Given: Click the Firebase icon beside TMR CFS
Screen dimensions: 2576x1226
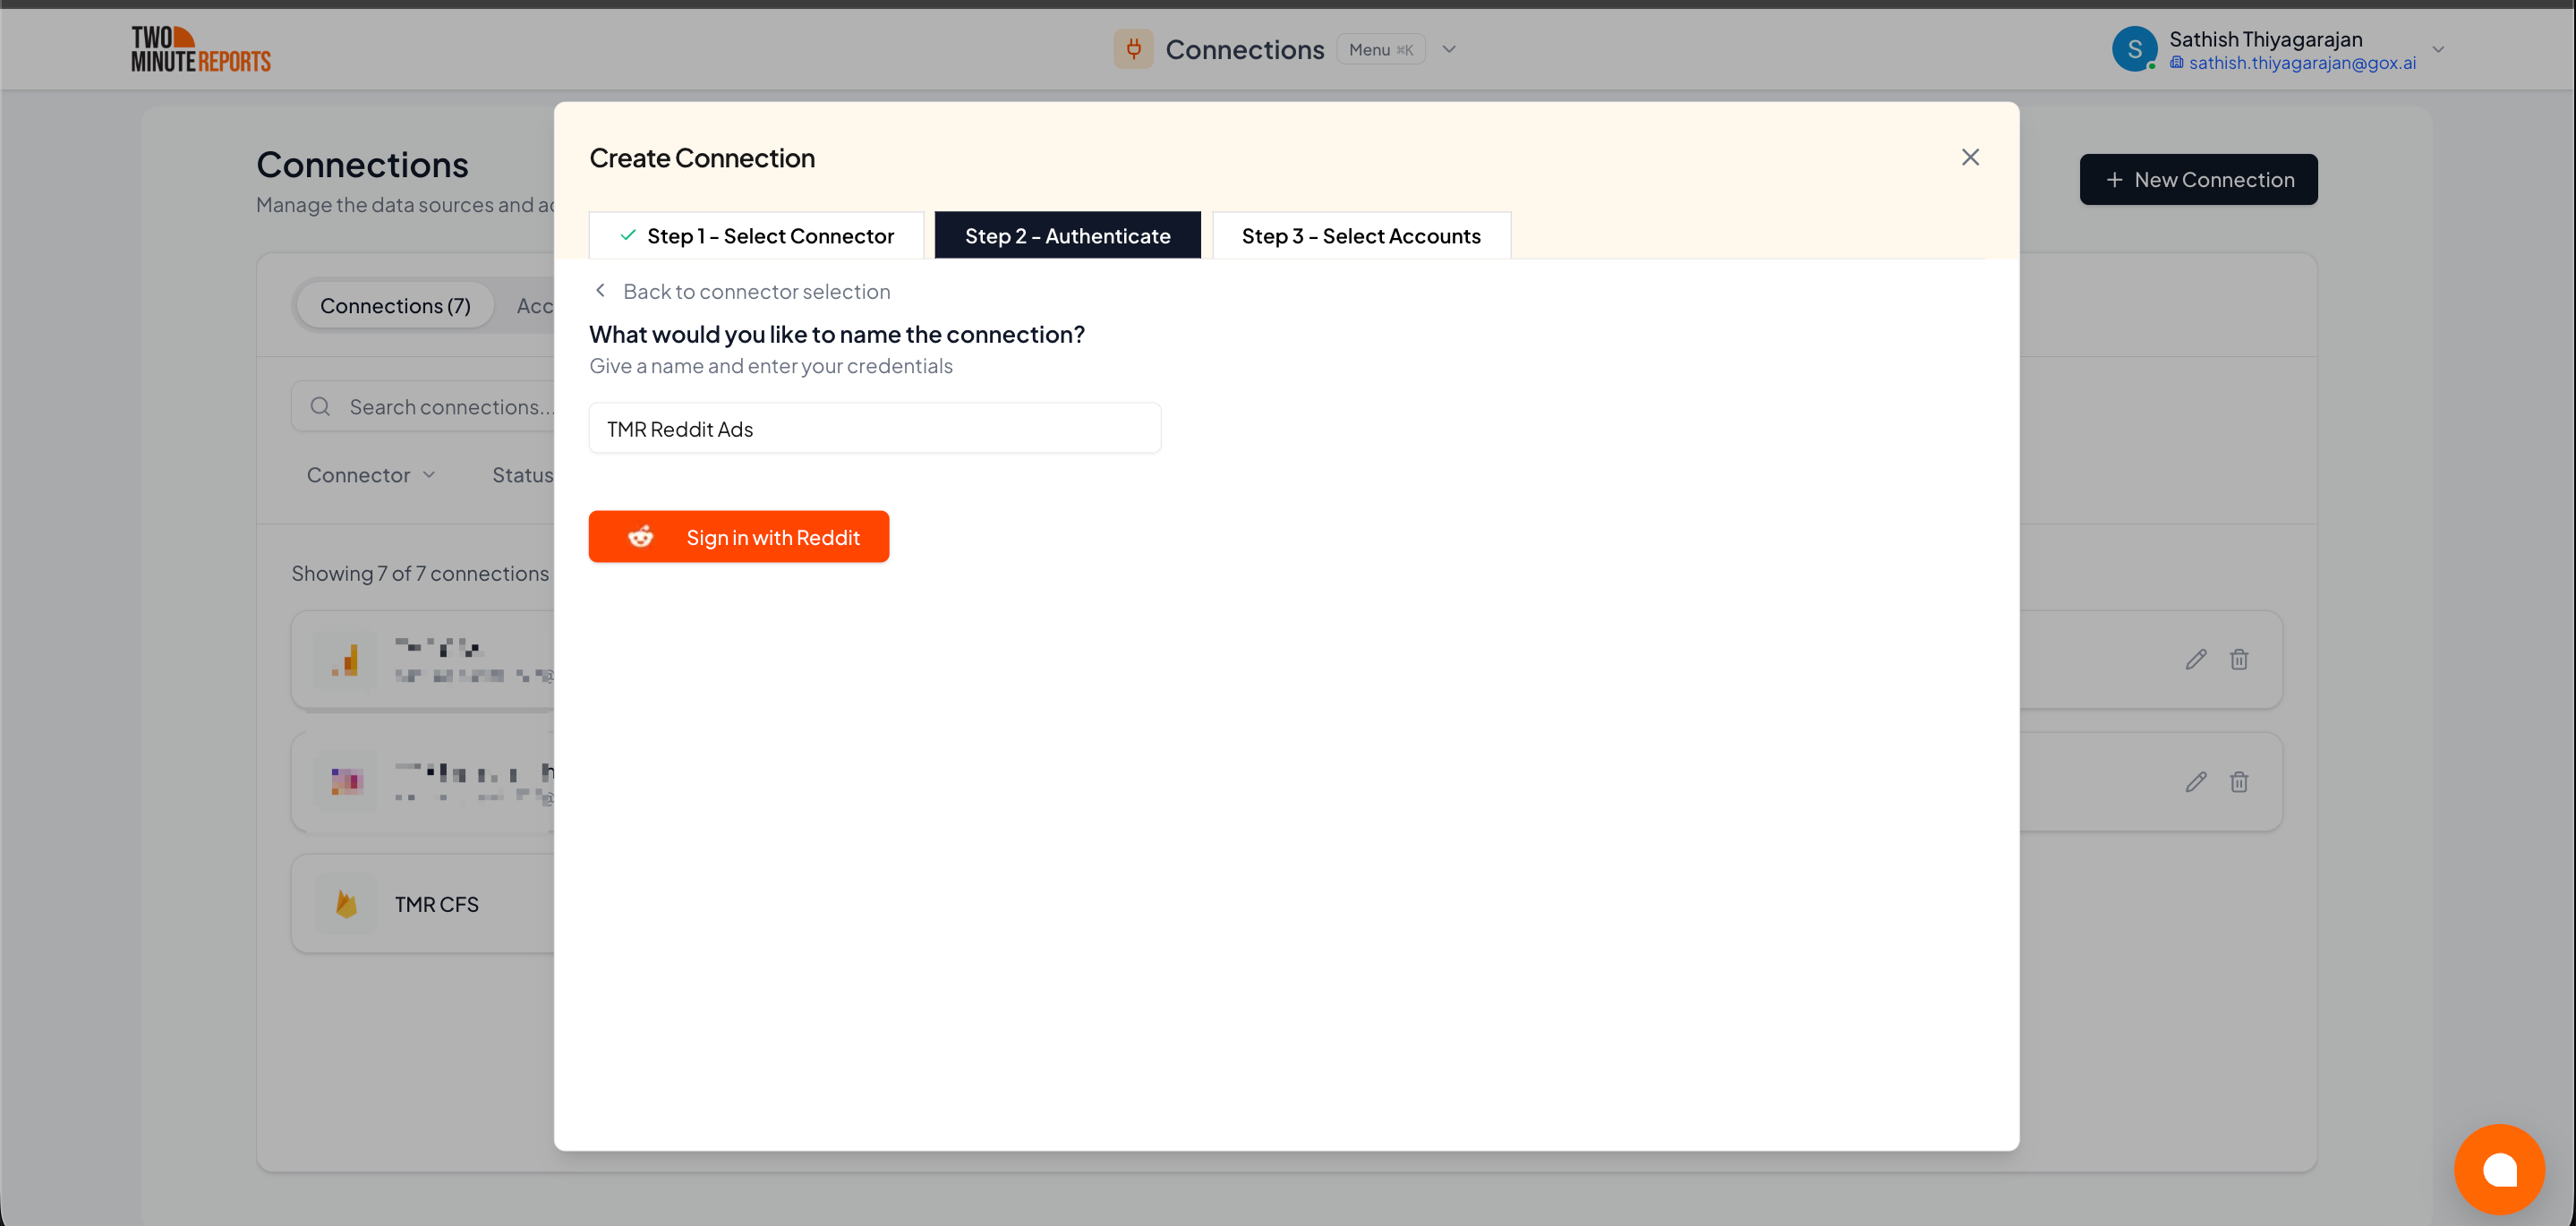Looking at the screenshot, I should 346,904.
